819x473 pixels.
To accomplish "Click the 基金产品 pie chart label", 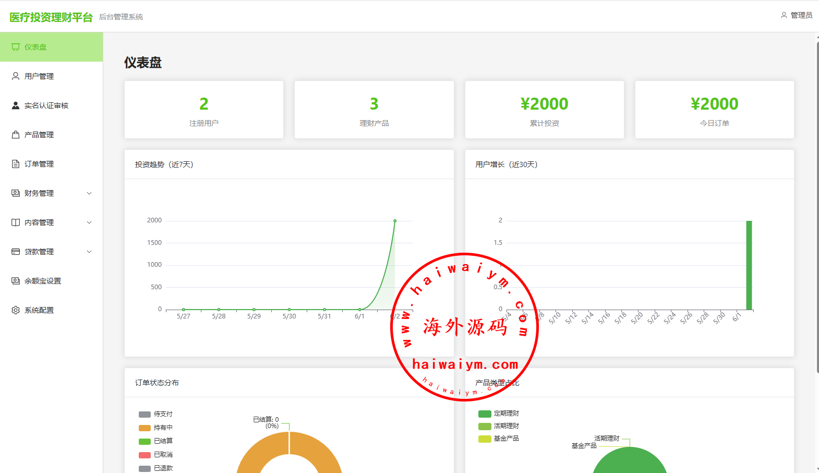I will click(x=584, y=446).
